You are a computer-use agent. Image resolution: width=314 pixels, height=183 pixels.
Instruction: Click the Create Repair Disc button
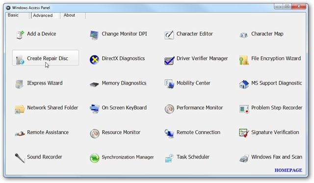(x=46, y=58)
